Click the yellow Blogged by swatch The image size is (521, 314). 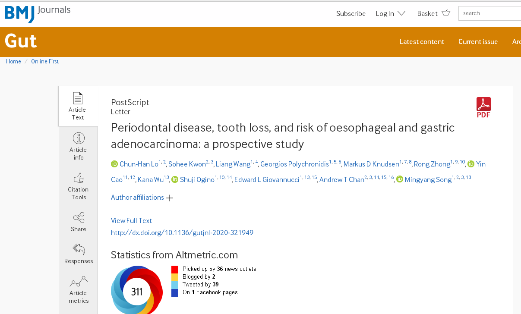point(175,277)
